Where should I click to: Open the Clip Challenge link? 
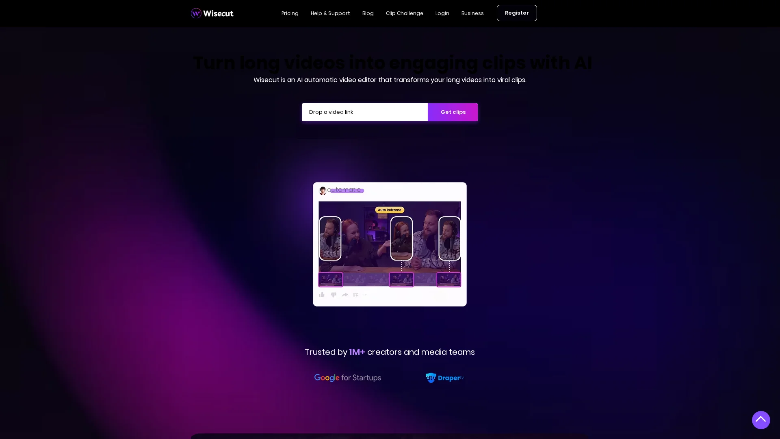[405, 13]
